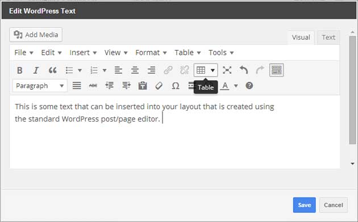Clear formatting with eraser icon
The height and width of the screenshot is (222, 358).
coord(159,86)
